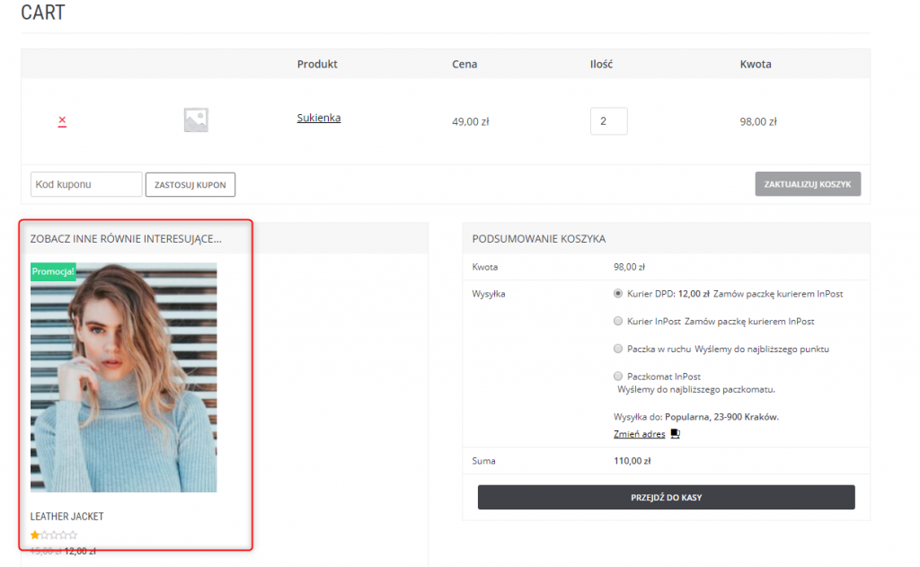Choose Paczkomat InPost delivery
This screenshot has width=920, height=567.
coord(618,377)
